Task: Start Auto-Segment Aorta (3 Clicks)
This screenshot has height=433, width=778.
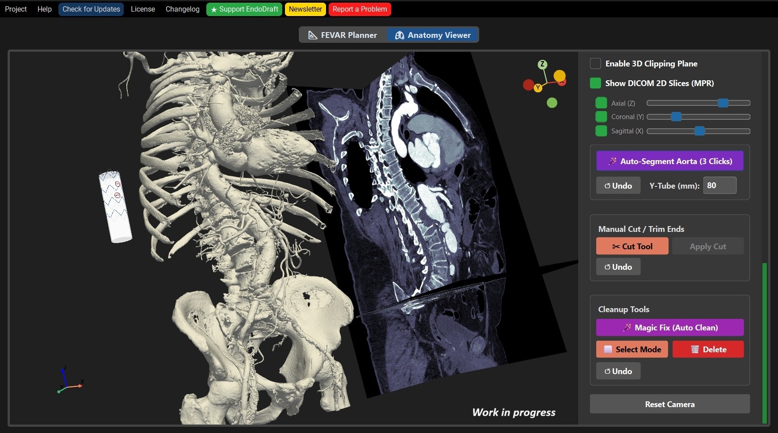Action: tap(669, 161)
